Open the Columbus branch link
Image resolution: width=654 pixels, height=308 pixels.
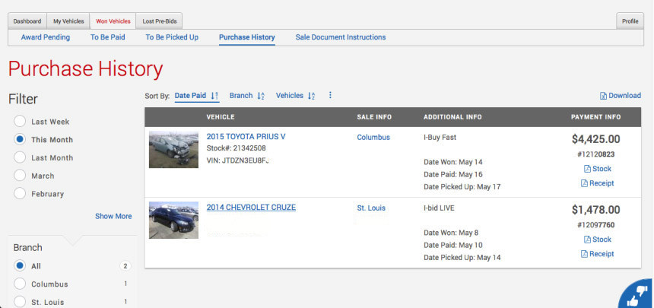point(373,137)
